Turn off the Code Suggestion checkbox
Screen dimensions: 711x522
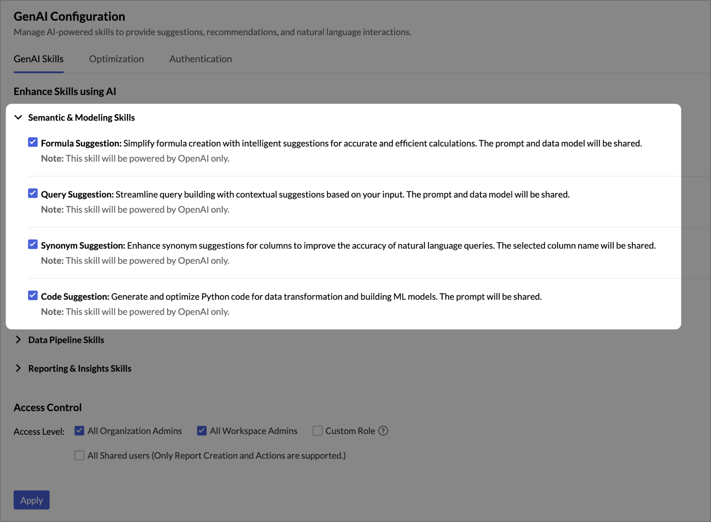(x=33, y=296)
